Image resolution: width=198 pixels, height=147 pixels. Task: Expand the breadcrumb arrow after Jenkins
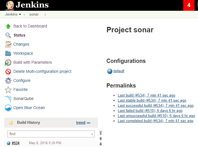point(24,14)
